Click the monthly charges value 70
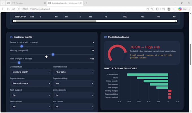 [93, 51]
